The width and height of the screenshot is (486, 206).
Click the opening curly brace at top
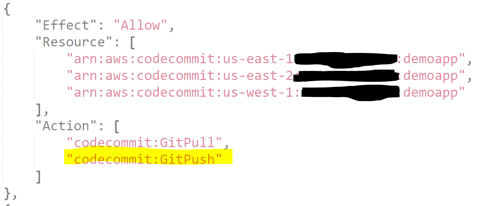pyautogui.click(x=7, y=9)
